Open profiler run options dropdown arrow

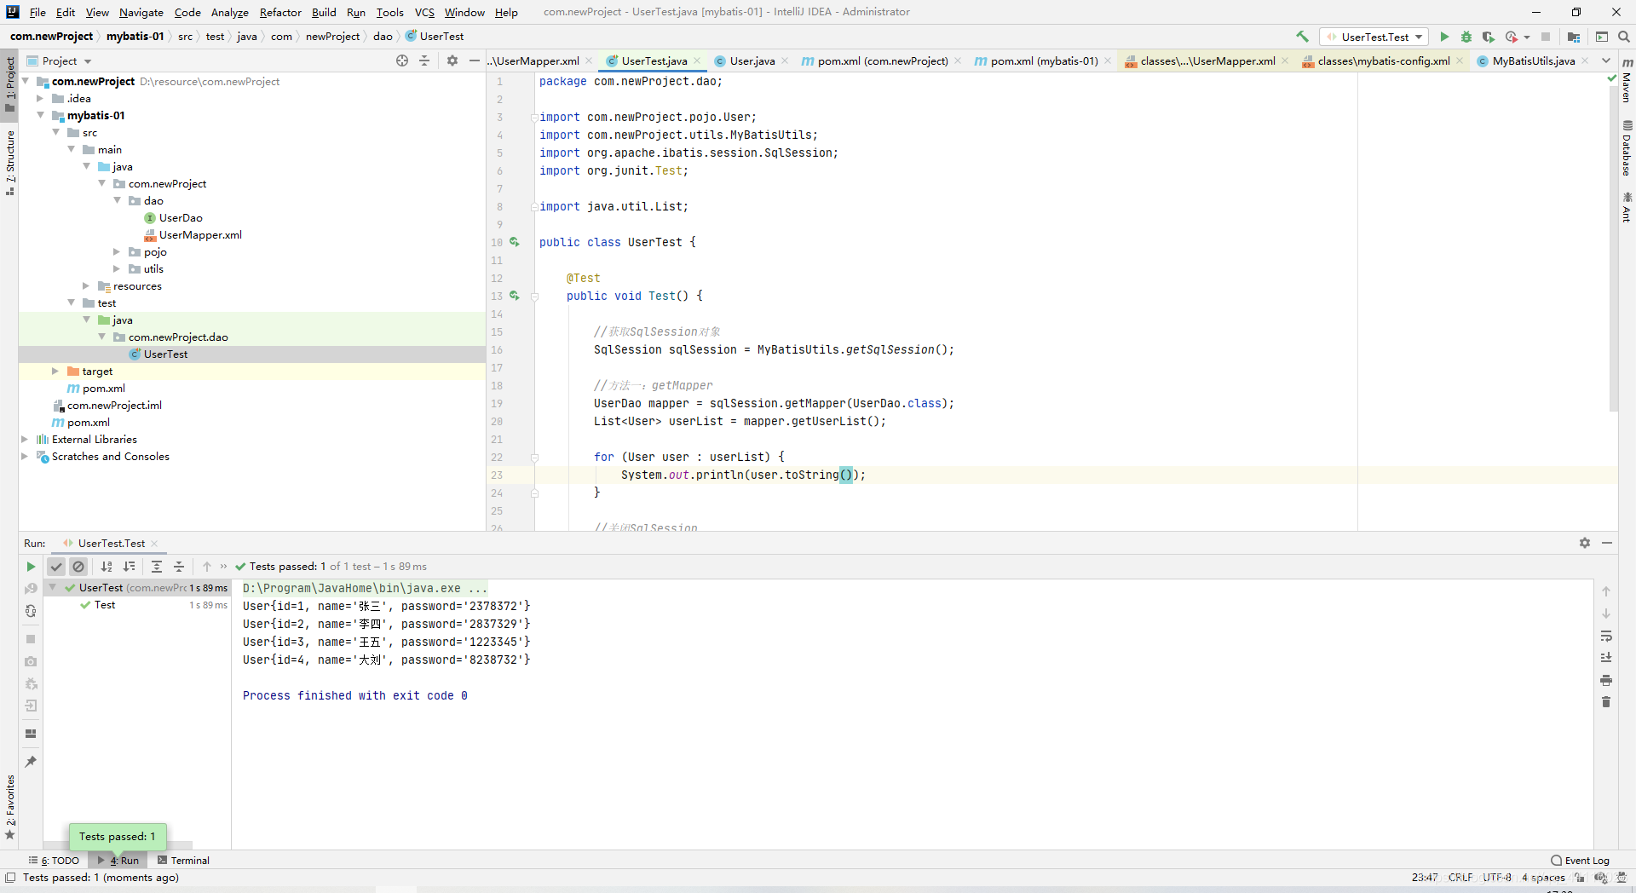tap(1527, 37)
